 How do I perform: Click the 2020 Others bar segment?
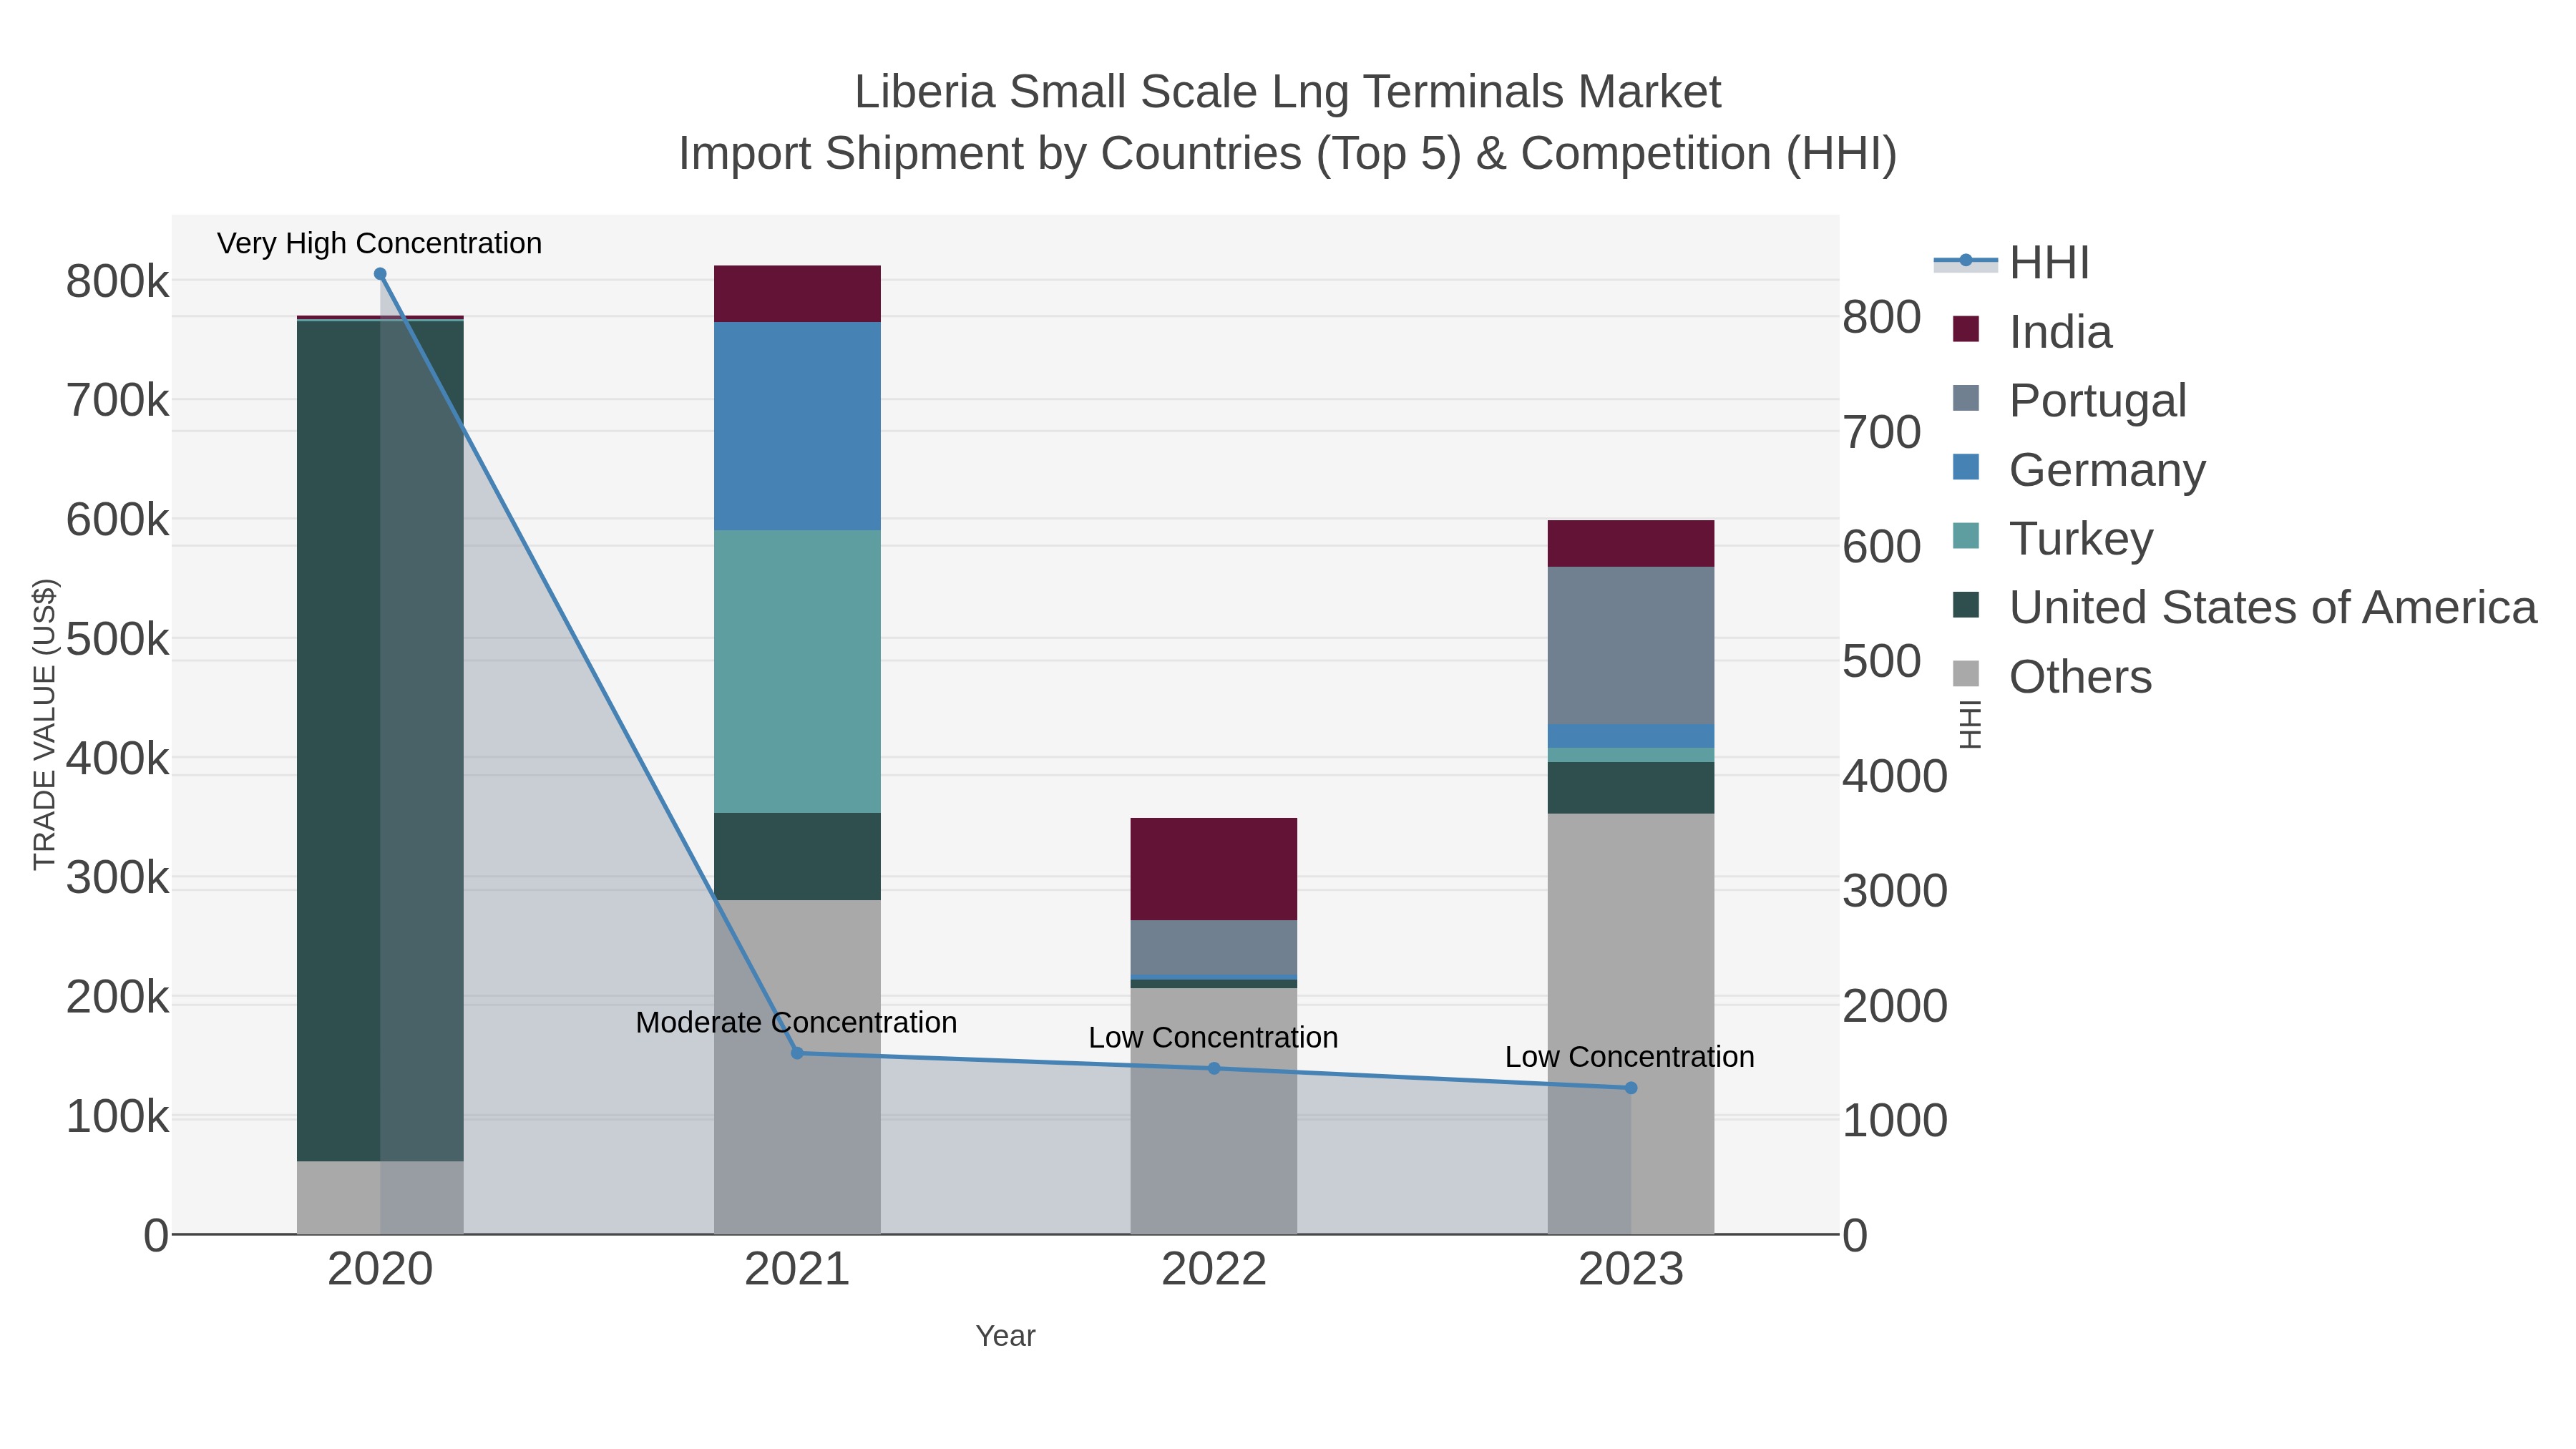click(x=380, y=1197)
